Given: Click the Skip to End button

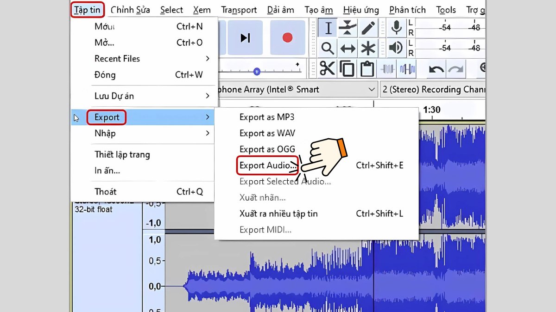Looking at the screenshot, I should 245,37.
